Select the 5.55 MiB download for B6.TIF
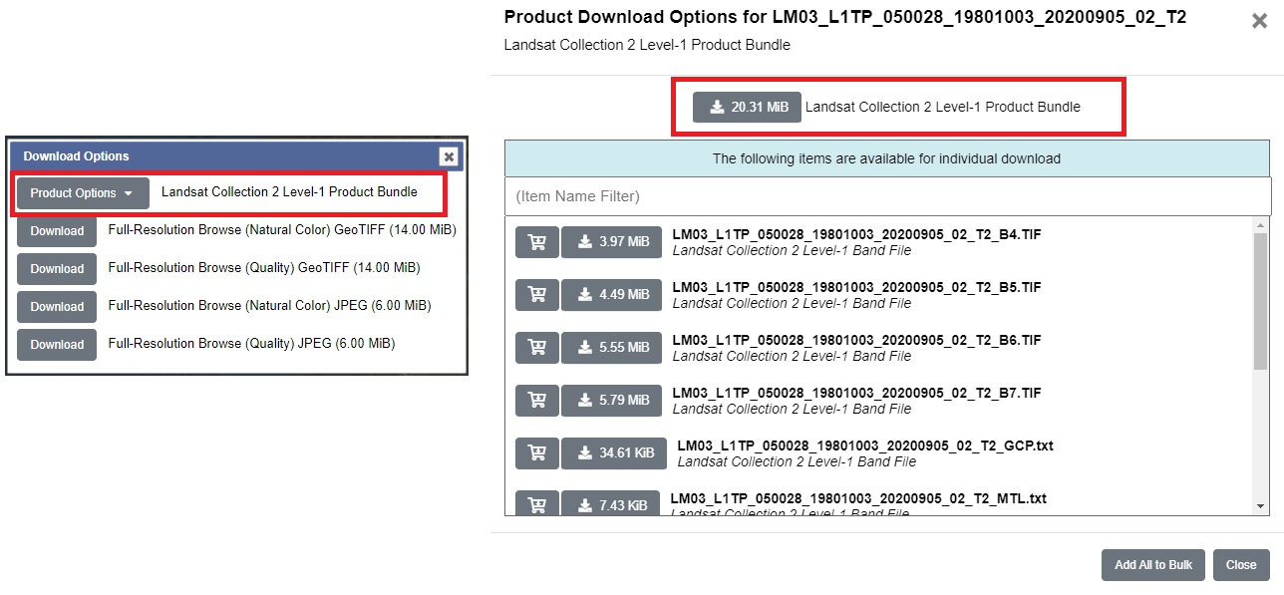This screenshot has width=1284, height=595. pos(611,347)
